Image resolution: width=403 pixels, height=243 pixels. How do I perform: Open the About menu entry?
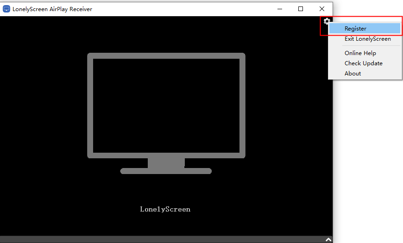click(x=365, y=74)
